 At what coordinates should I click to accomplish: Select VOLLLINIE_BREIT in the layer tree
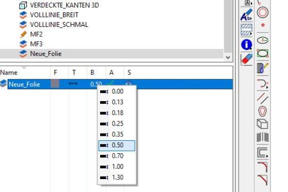pyautogui.click(x=54, y=15)
